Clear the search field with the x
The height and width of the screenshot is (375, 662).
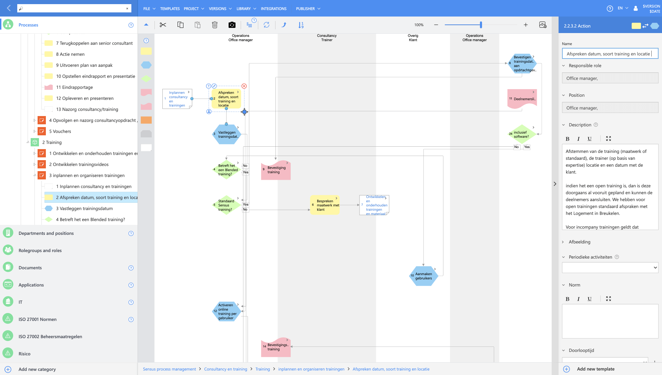[127, 9]
